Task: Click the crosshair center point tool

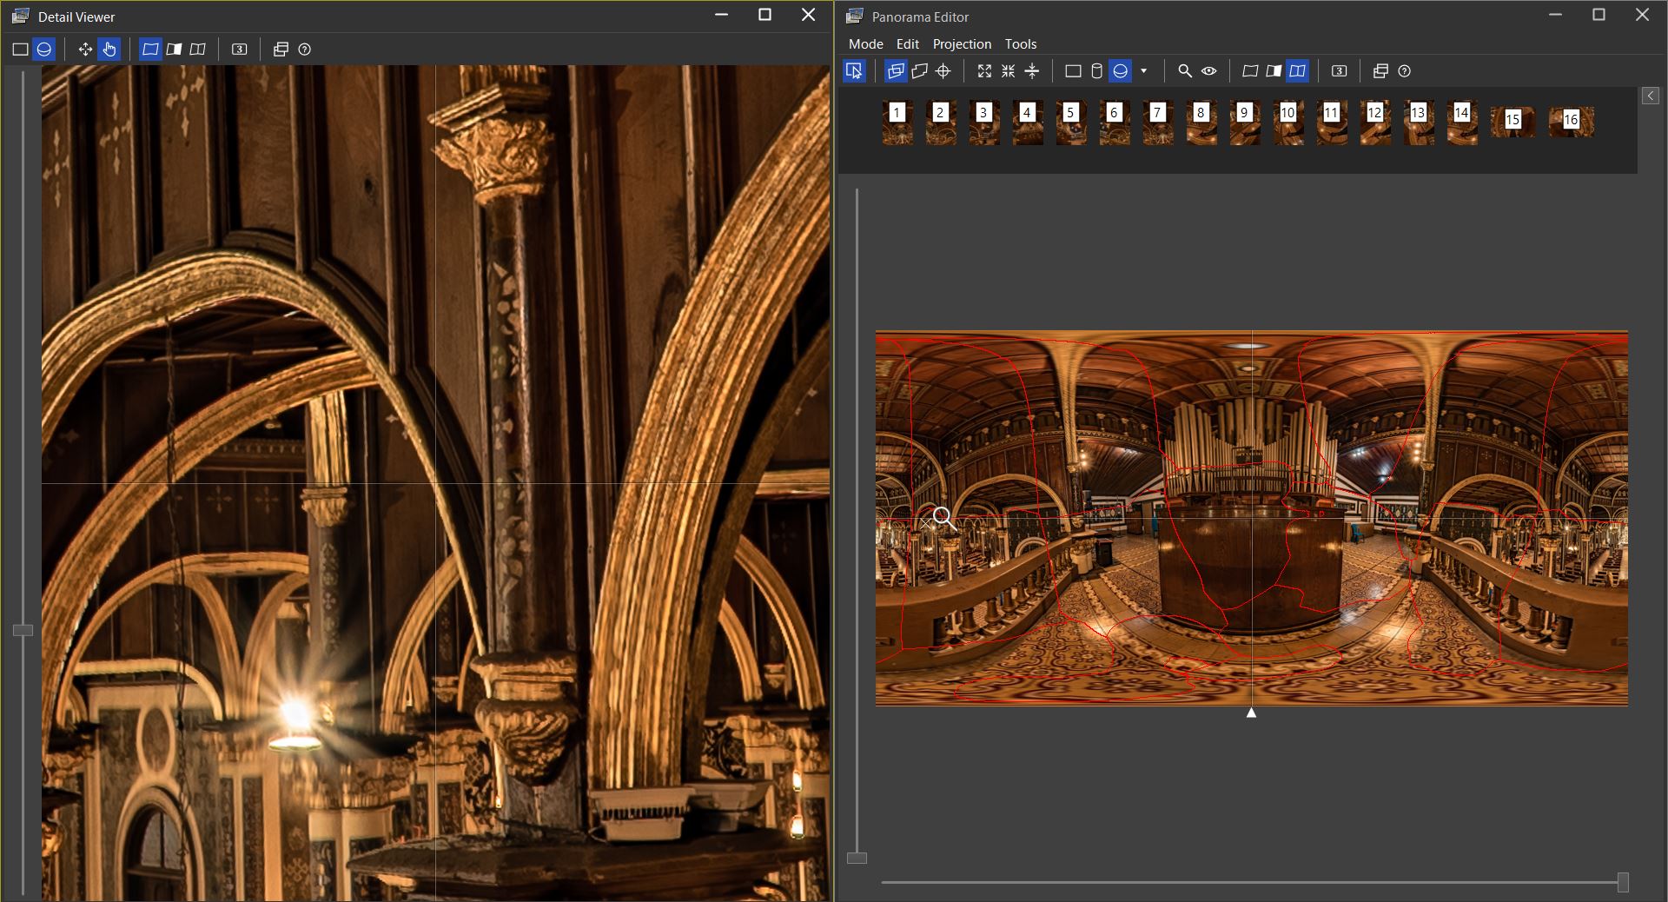Action: click(x=943, y=71)
